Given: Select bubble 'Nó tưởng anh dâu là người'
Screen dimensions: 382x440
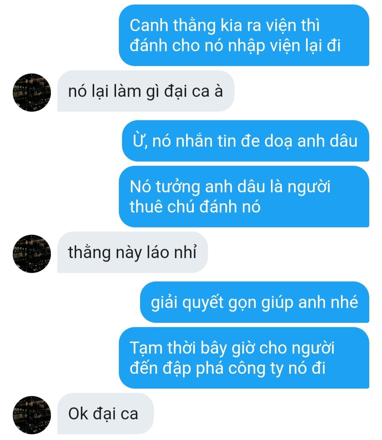Looking at the screenshot, I should pyautogui.click(x=244, y=197).
